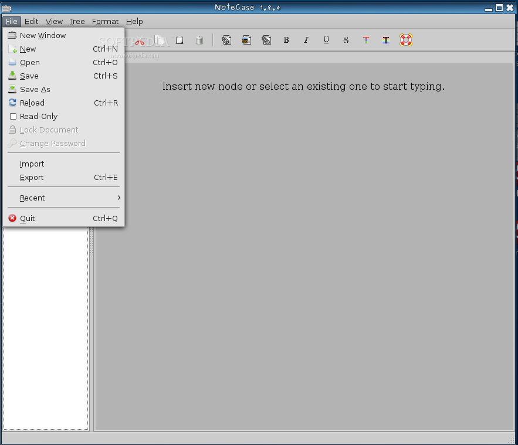The height and width of the screenshot is (445, 518).
Task: Close the open File menu via its title
Action: tap(12, 22)
